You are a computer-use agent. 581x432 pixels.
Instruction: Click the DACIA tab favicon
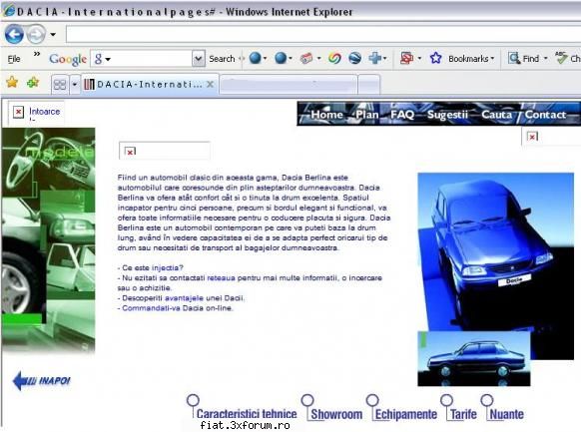pyautogui.click(x=89, y=85)
